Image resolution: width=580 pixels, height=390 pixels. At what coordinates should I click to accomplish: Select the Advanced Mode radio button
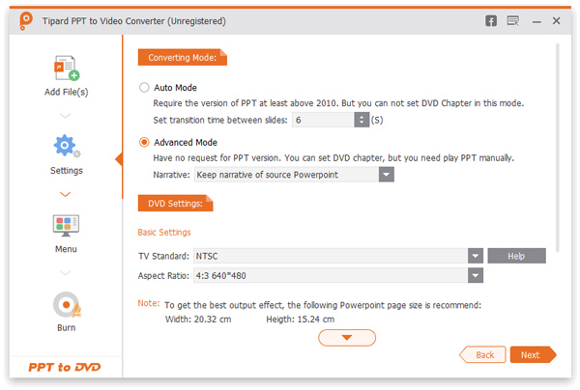point(144,142)
